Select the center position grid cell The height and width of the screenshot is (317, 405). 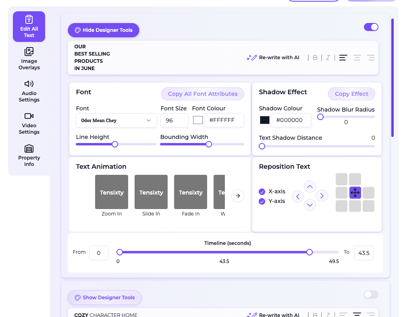point(355,193)
